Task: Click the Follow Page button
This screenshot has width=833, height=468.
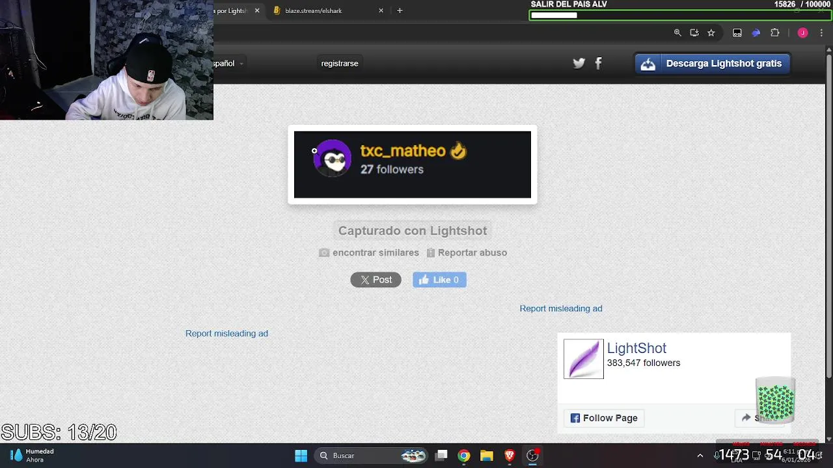Action: (604, 418)
